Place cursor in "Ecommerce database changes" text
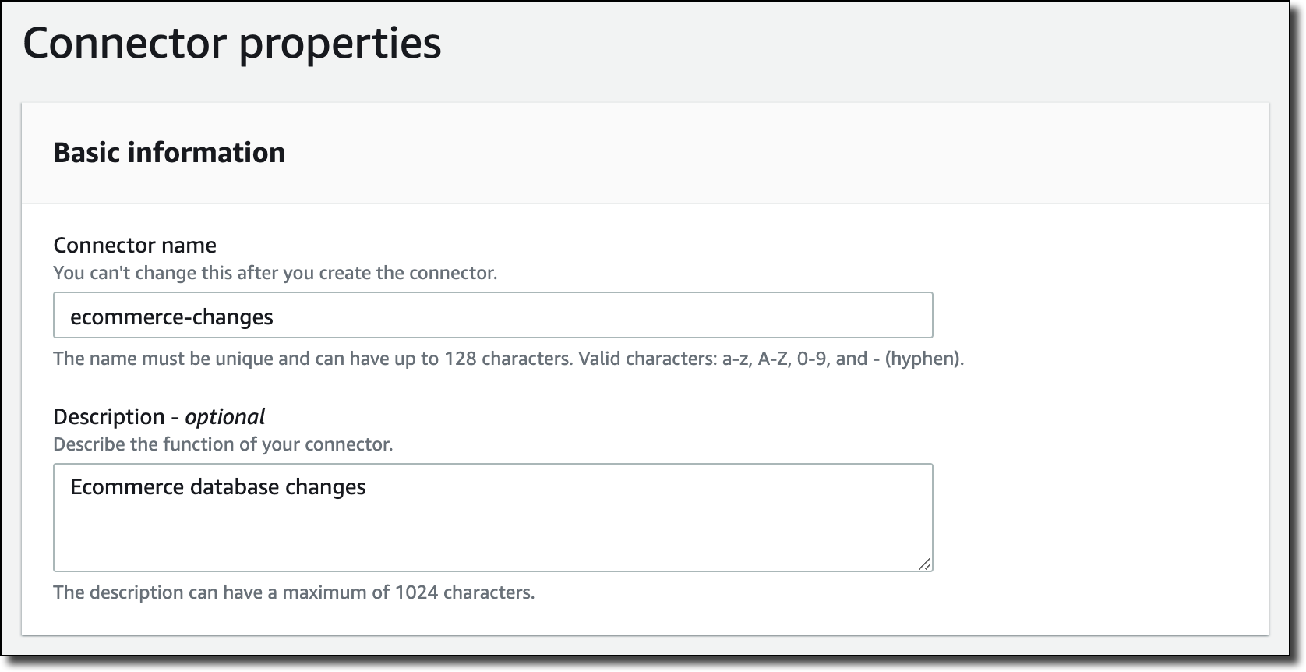Screen dimensions: 1306x672 [x=218, y=487]
